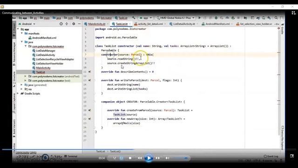Click the switch-to-library icon at top right
Screen dimensions: 298x168
click(x=293, y=13)
